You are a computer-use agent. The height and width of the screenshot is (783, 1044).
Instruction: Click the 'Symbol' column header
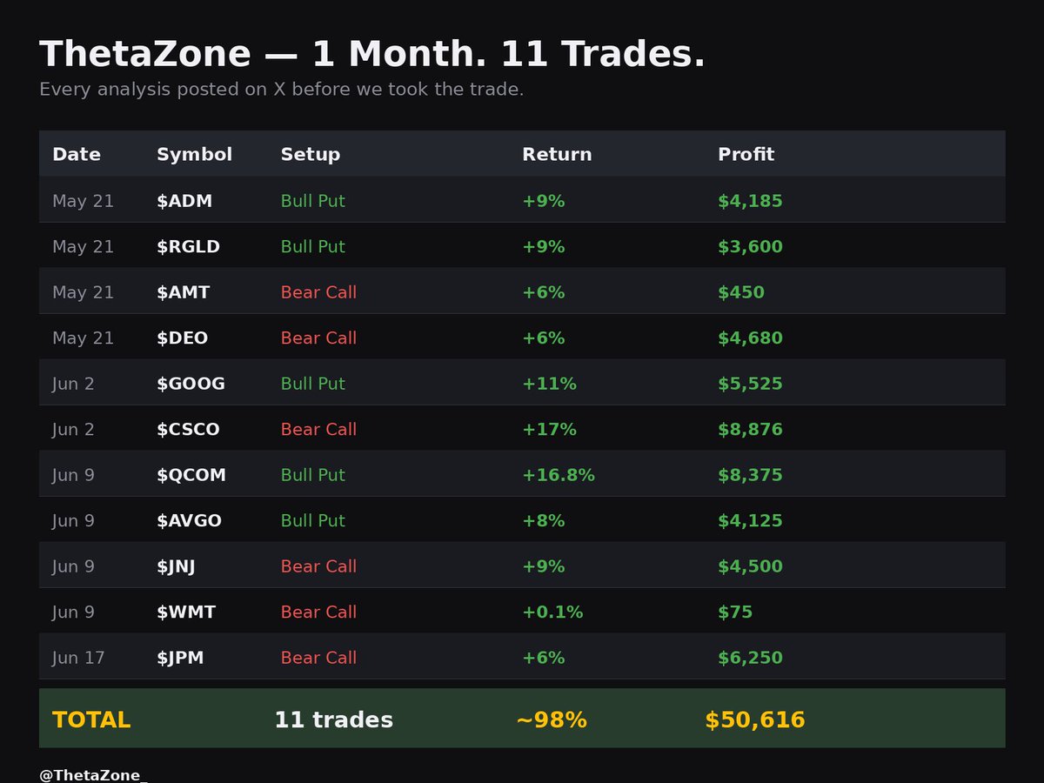pyautogui.click(x=194, y=155)
